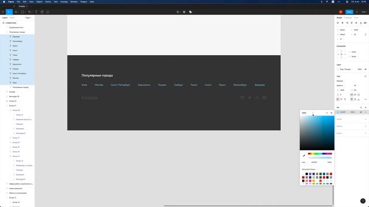
Task: Open Document Colors dropdown
Action: tap(309, 169)
